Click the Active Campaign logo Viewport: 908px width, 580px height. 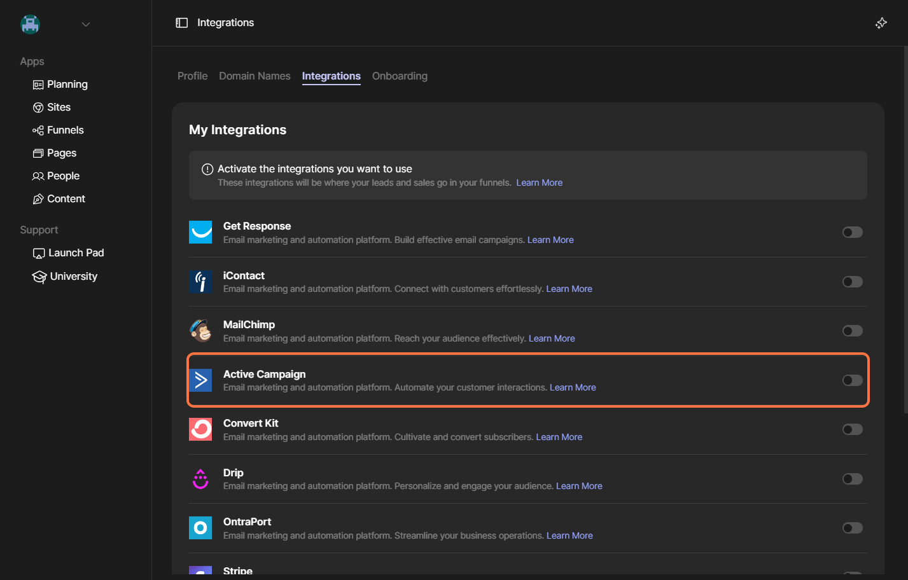(x=200, y=380)
